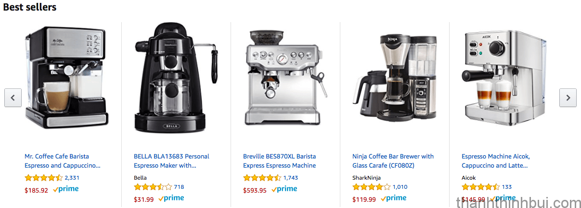This screenshot has width=581, height=208.
Task: Open Breville BES870XL Barista Express link
Action: (280, 161)
